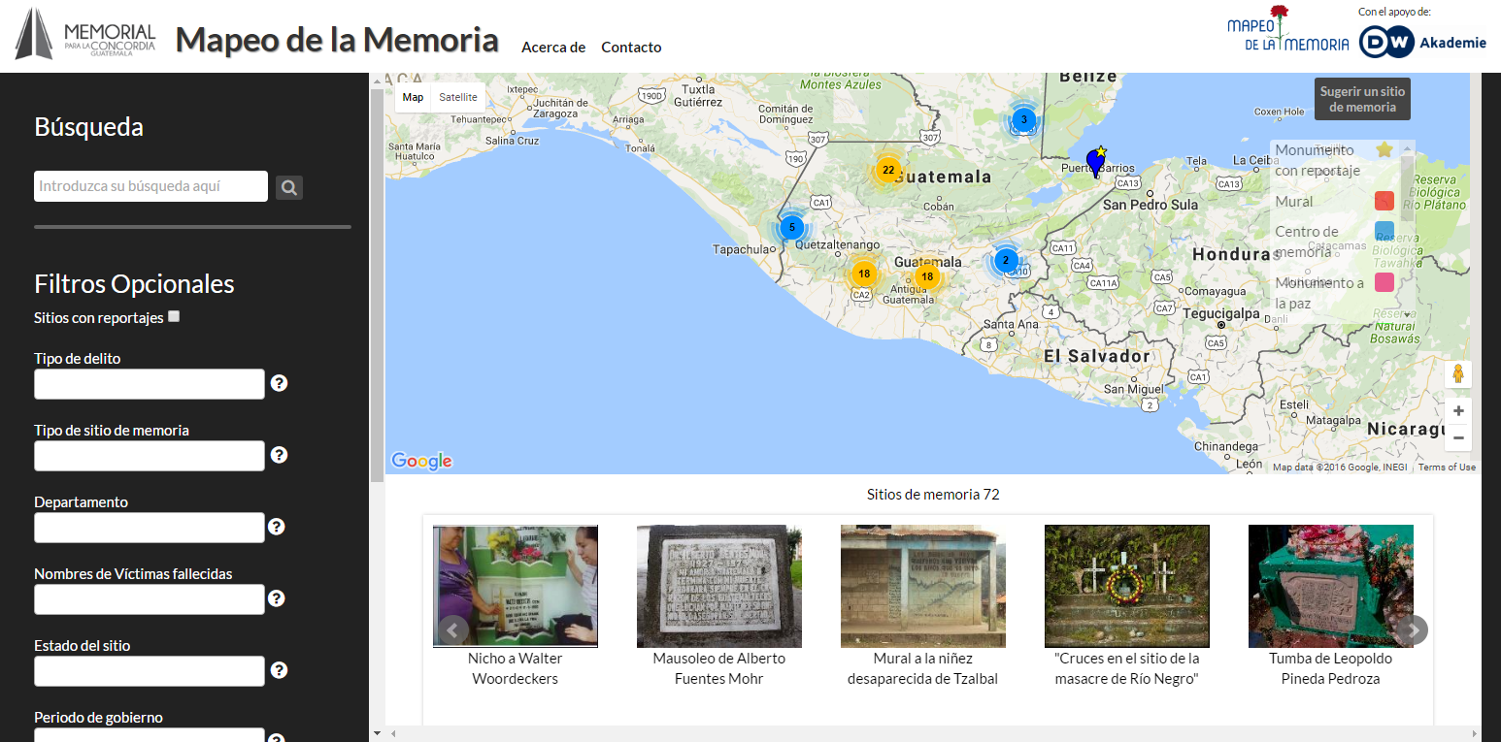
Task: Click the pink Monumento a la paz swatch
Action: tap(1384, 282)
